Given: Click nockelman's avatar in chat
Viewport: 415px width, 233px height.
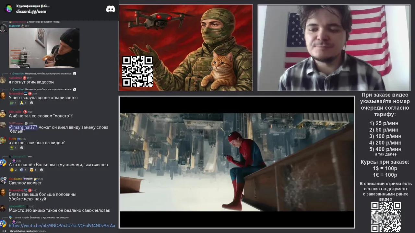Looking at the screenshot, I should tap(3, 80).
